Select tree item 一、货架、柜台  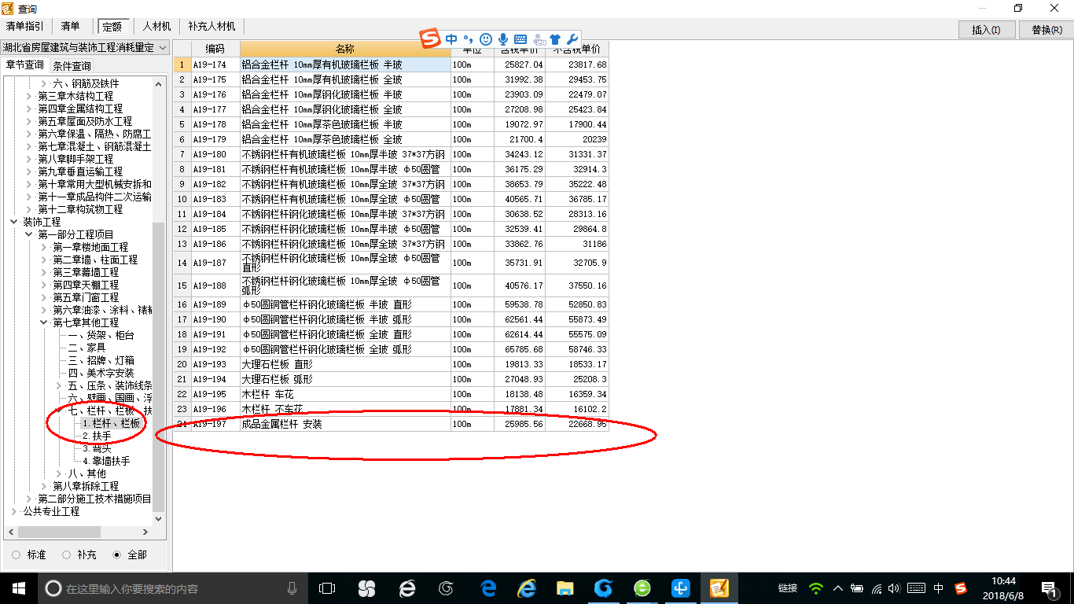pos(101,335)
